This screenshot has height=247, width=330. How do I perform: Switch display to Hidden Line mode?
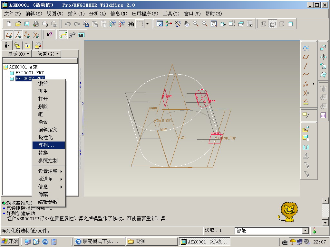click(x=273, y=24)
